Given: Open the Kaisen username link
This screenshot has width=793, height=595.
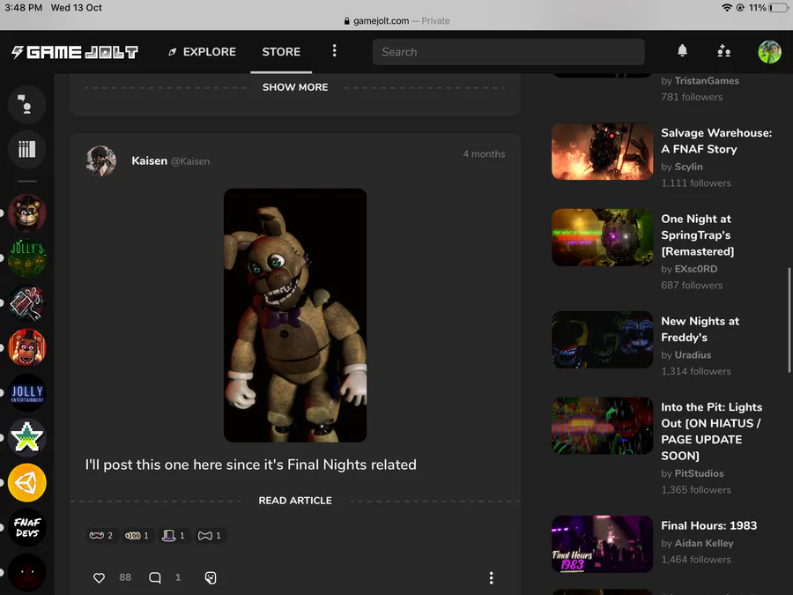Looking at the screenshot, I should [x=149, y=161].
